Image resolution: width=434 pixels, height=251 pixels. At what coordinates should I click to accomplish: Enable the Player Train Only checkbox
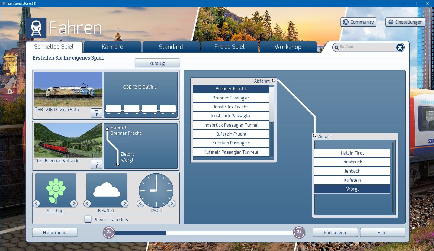[88, 219]
